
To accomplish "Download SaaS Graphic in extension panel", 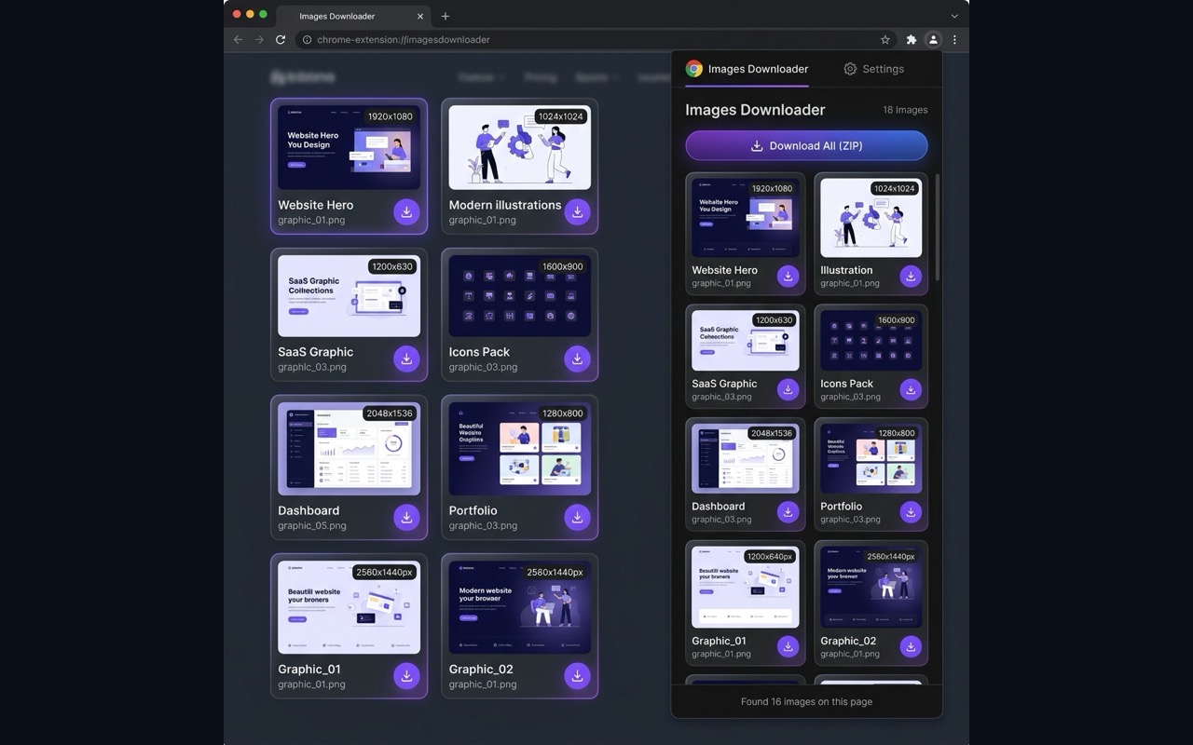I will point(788,389).
